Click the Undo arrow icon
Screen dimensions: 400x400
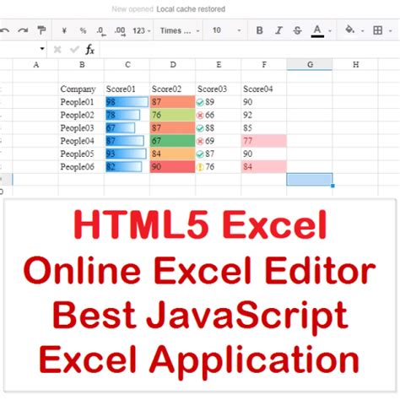tap(4, 30)
